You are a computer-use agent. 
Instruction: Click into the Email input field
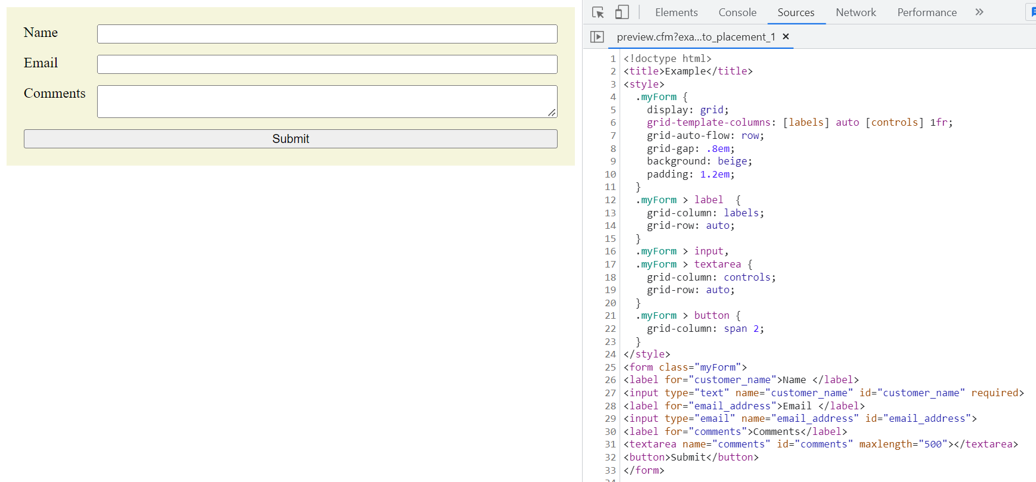[327, 64]
